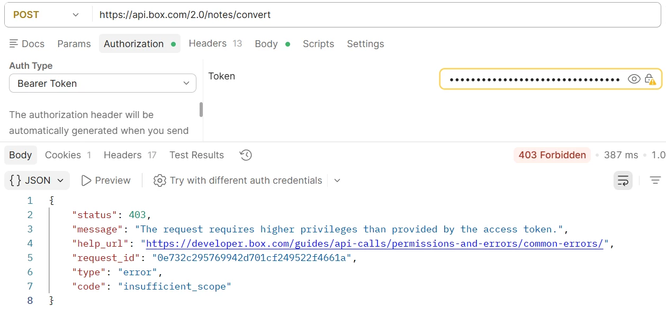Click the lock warning icon beside token
The width and height of the screenshot is (666, 316).
point(650,79)
